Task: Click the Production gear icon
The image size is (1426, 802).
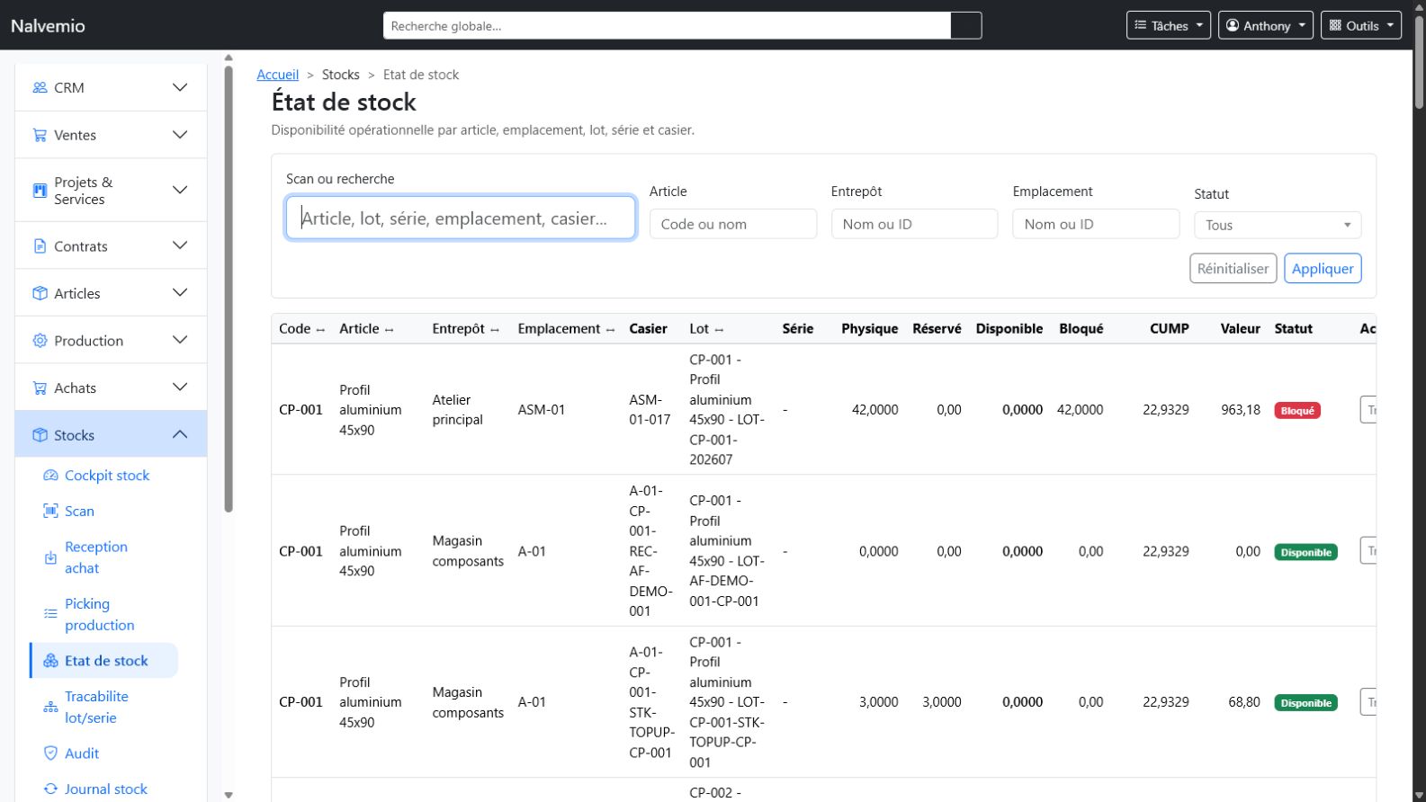Action: tap(40, 341)
